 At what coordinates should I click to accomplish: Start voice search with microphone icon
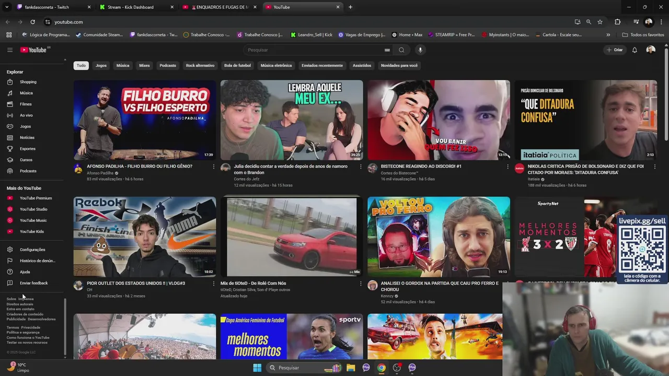coord(420,50)
